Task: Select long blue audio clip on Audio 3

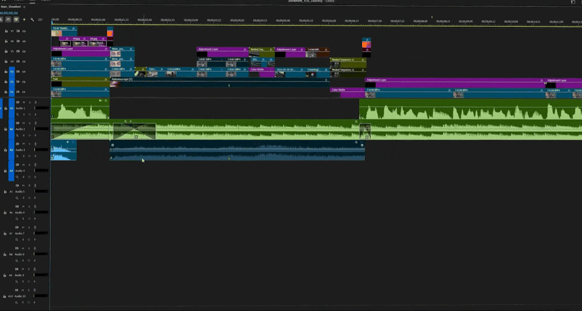Action: (237, 150)
